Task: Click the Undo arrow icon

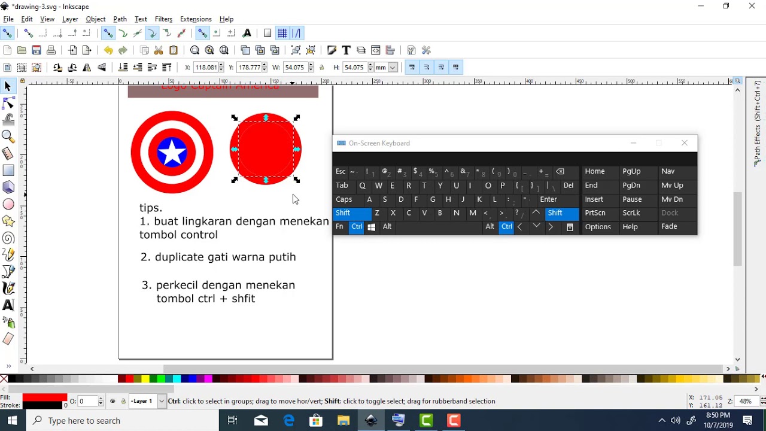Action: (108, 50)
